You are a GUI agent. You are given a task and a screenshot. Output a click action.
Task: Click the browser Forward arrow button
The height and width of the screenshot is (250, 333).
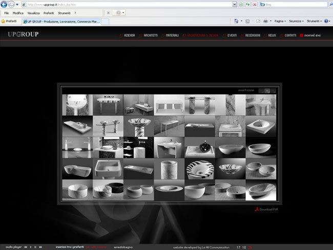11,4
